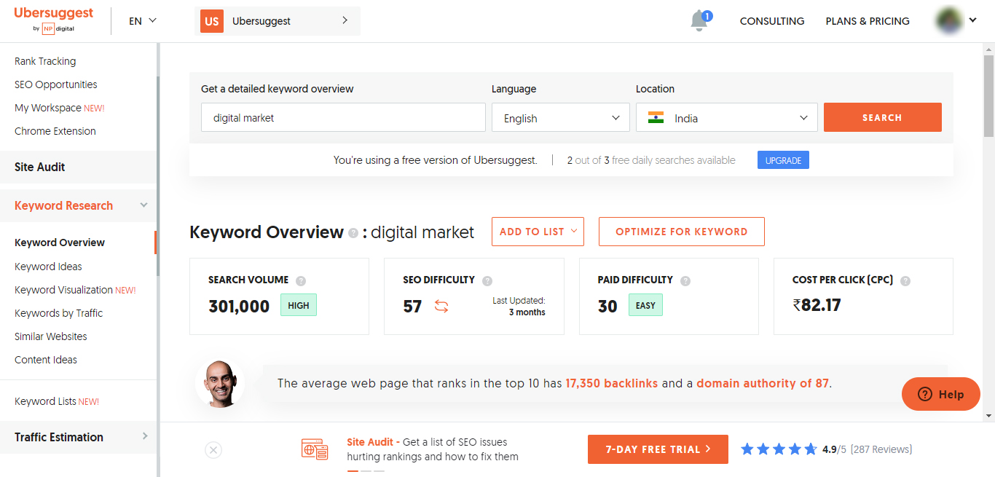Viewport: 995px width, 477px height.
Task: Go to Keyword Ideas
Action: point(48,267)
